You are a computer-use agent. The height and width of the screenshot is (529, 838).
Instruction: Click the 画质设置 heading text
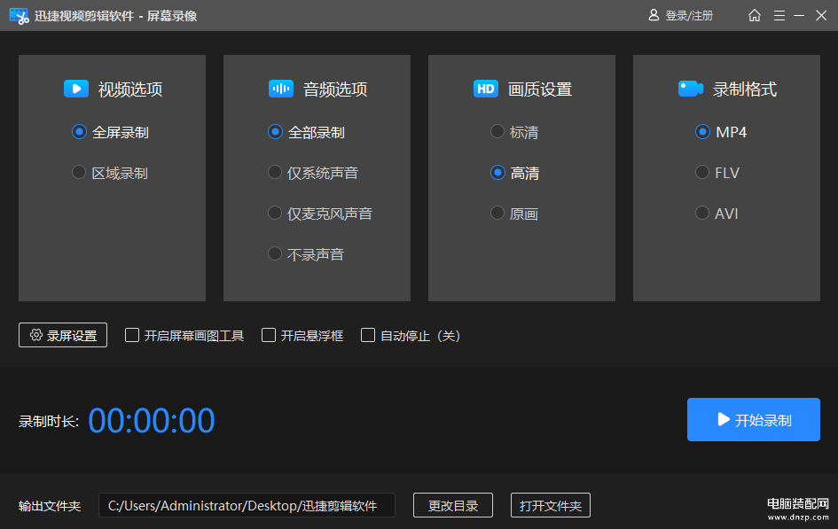(540, 89)
